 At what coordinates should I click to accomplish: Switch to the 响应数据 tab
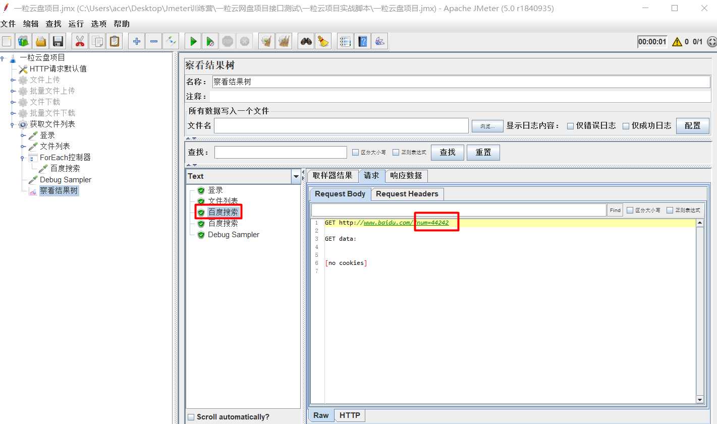406,175
